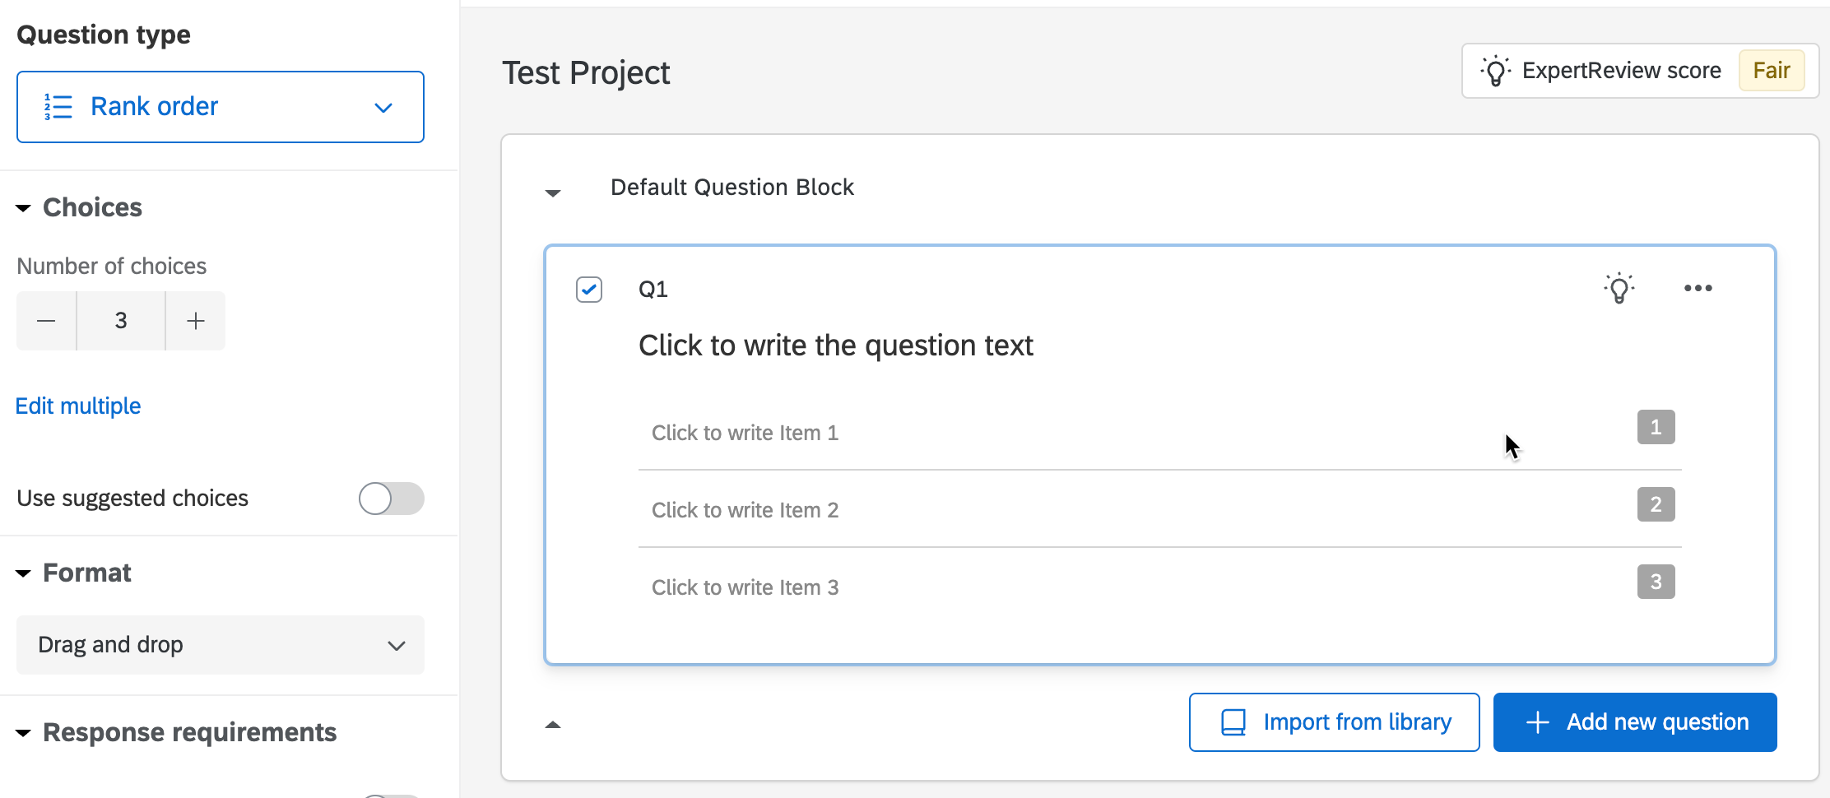Click the Edit multiple link
This screenshot has width=1830, height=798.
[x=78, y=406]
